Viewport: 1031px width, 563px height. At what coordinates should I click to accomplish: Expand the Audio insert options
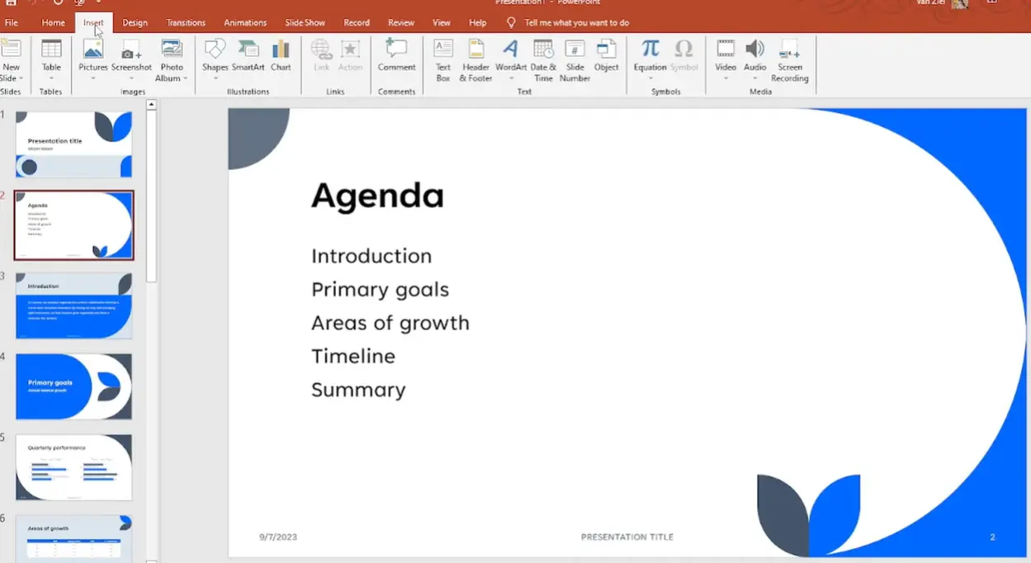[754, 78]
